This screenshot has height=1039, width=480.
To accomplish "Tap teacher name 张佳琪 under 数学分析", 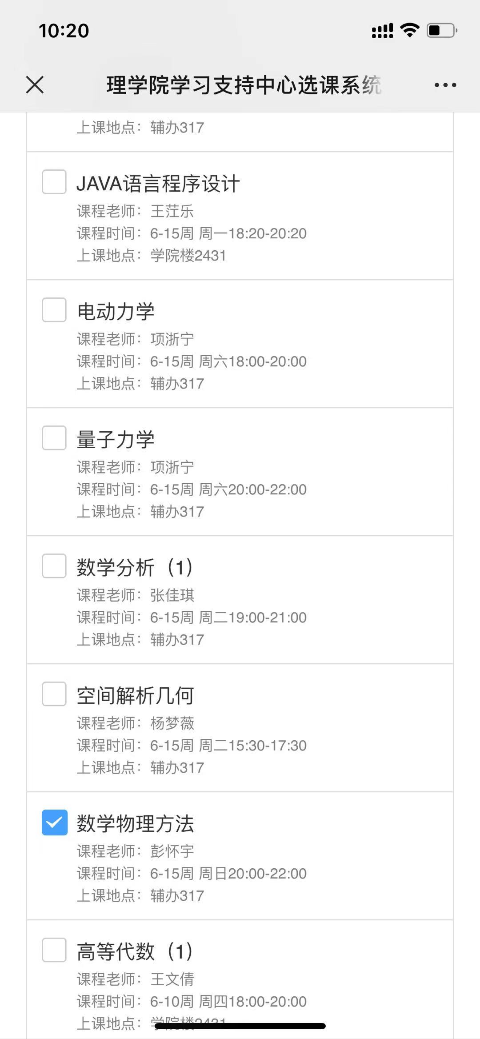I will pyautogui.click(x=172, y=595).
